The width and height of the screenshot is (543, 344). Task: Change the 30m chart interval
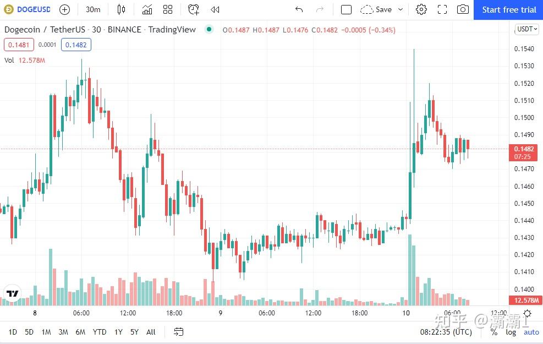click(x=93, y=9)
